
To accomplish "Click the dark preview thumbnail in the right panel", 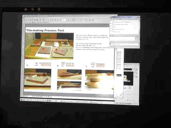I will coord(128,78).
